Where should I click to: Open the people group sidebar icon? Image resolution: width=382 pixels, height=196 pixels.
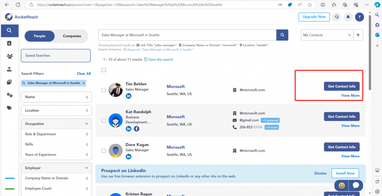tap(9, 56)
